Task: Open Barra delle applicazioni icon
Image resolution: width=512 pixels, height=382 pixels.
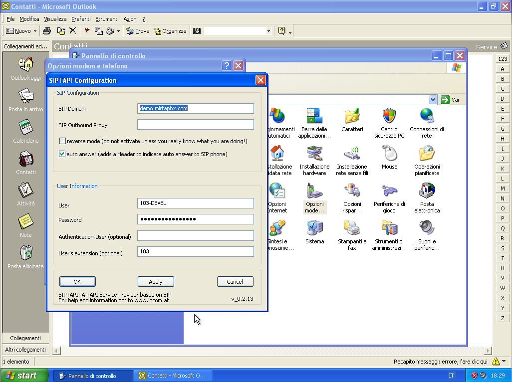Action: (314, 123)
